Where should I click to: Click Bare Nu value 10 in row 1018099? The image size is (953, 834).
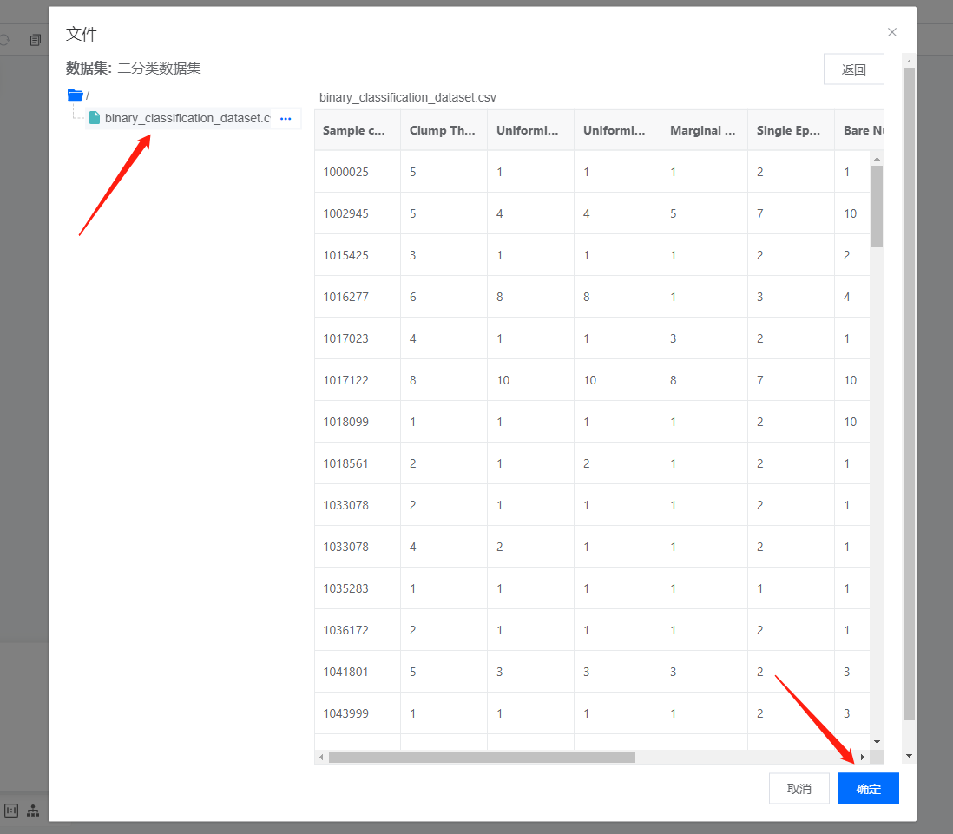[x=852, y=422]
